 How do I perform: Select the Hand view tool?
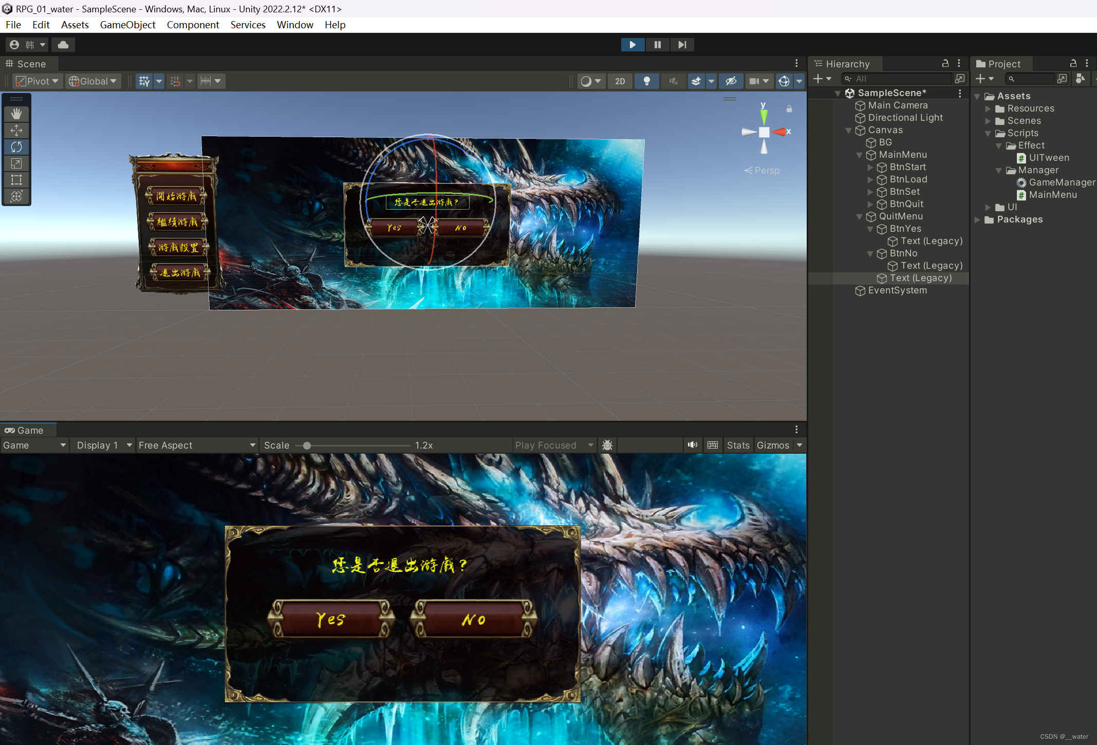[x=16, y=114]
